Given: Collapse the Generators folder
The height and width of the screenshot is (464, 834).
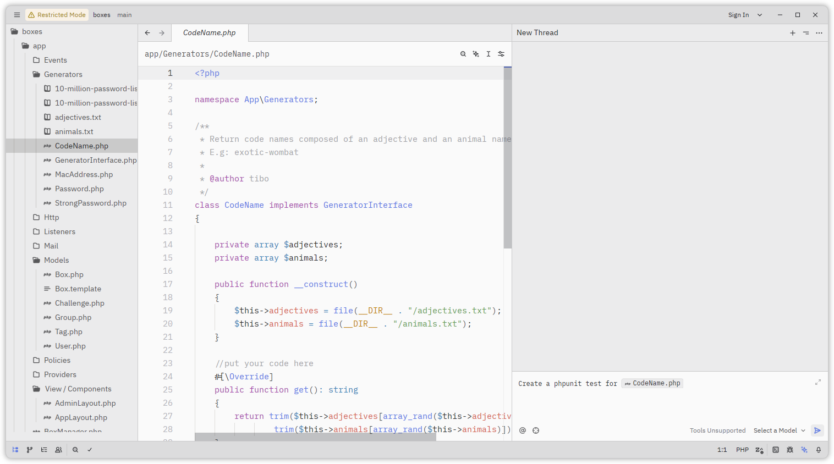Looking at the screenshot, I should click(x=63, y=74).
